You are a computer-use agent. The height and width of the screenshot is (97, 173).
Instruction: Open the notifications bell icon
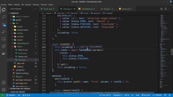click(x=169, y=95)
